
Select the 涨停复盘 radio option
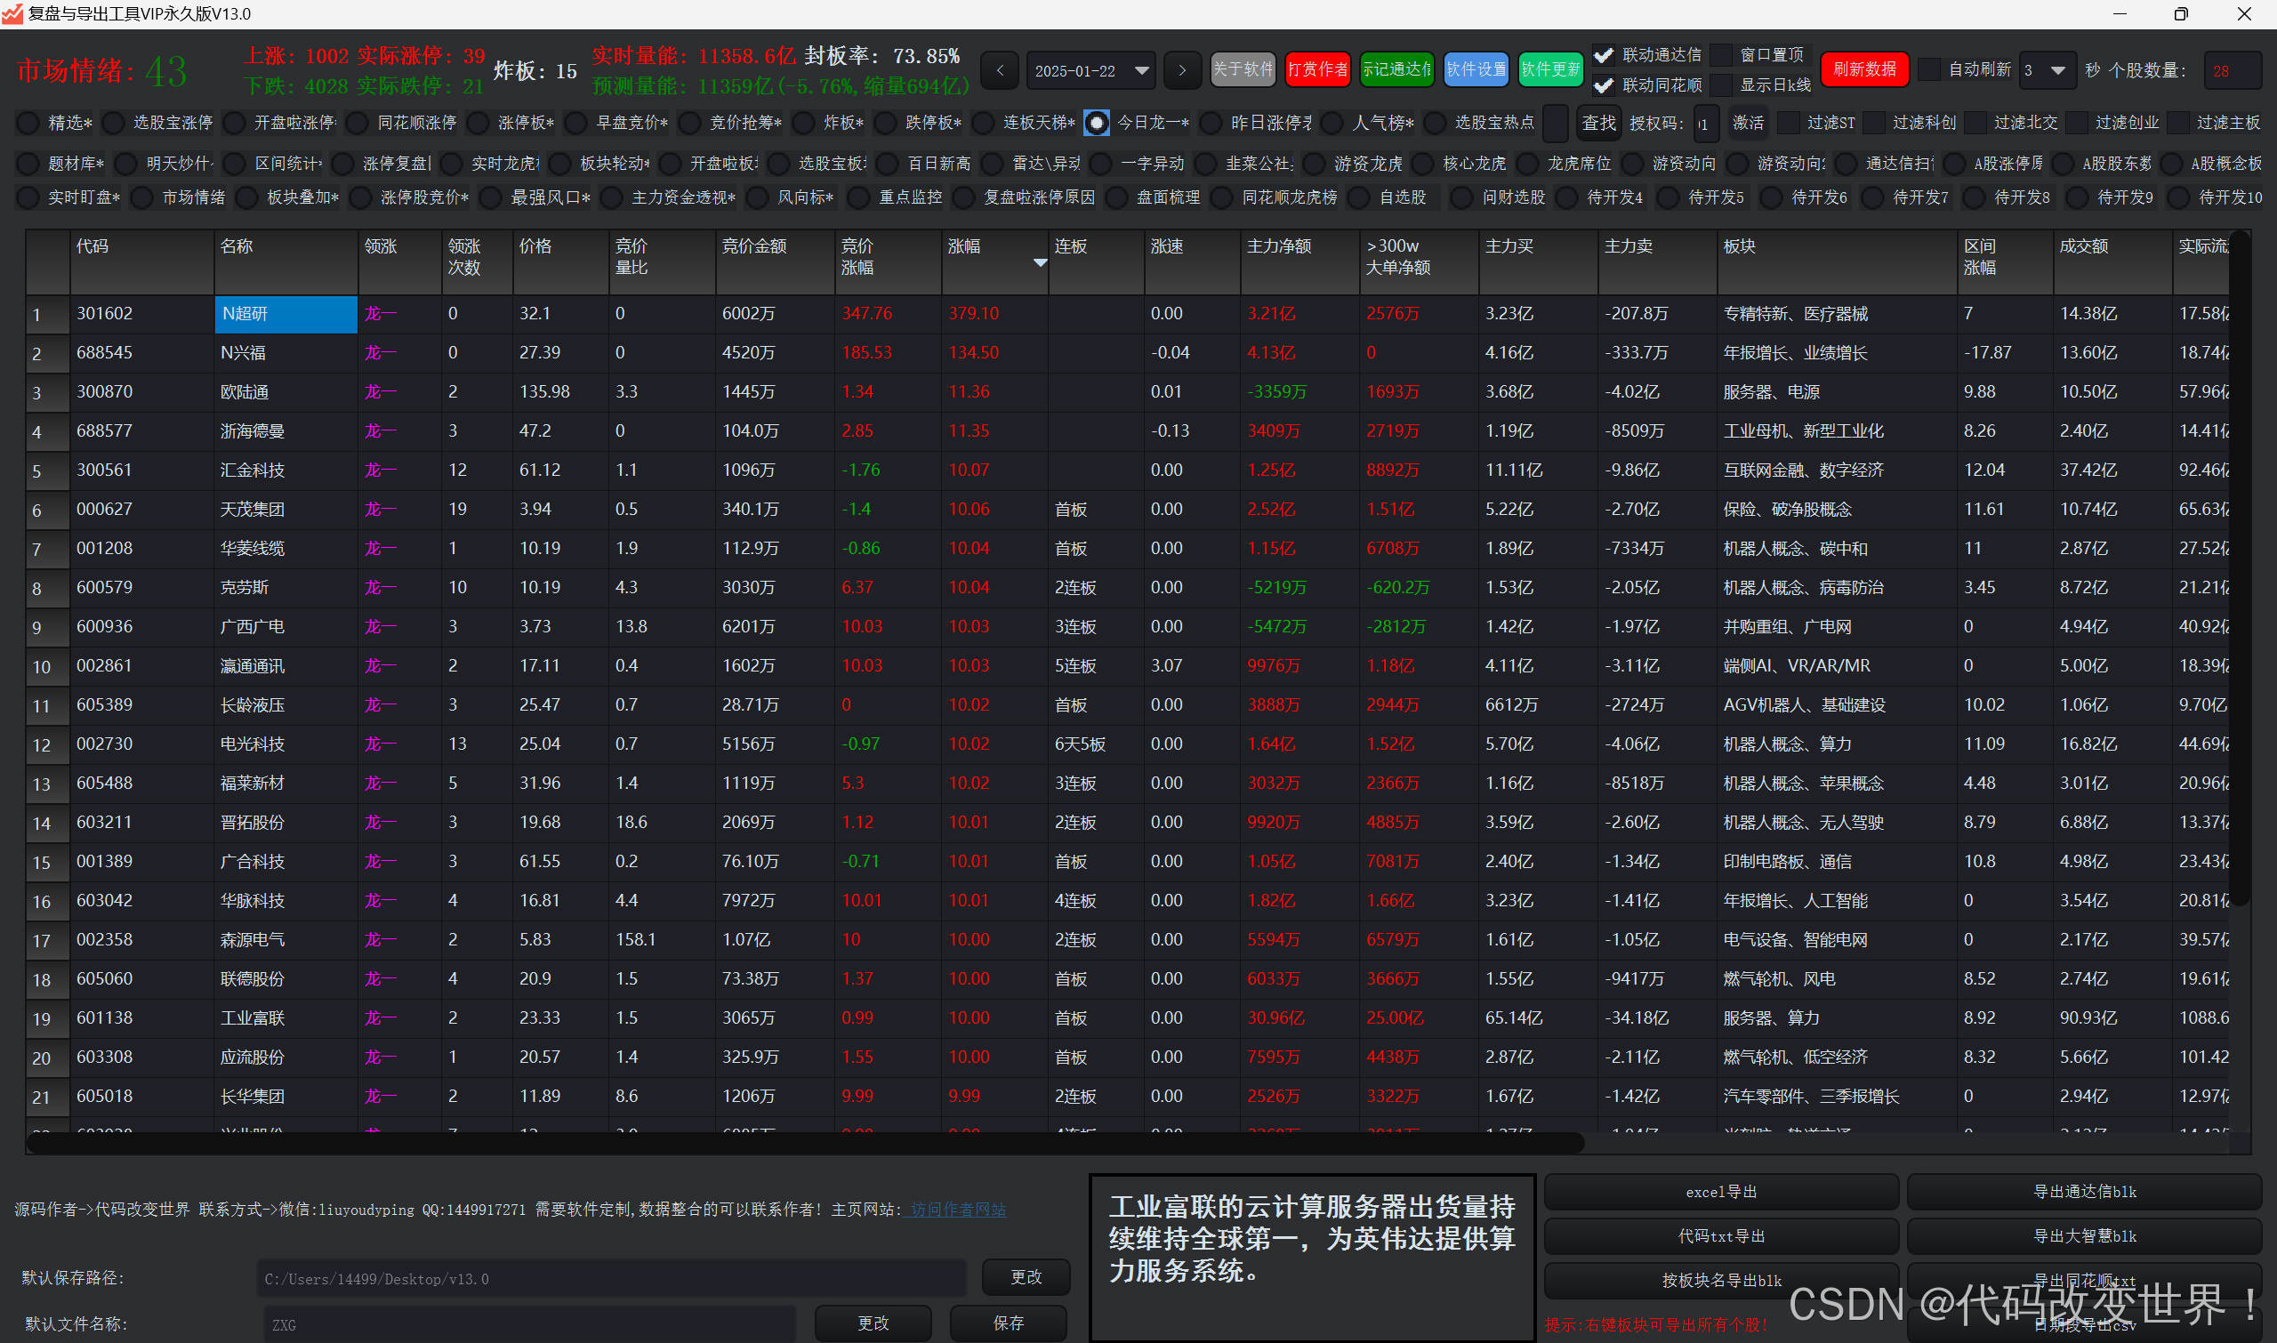click(343, 164)
